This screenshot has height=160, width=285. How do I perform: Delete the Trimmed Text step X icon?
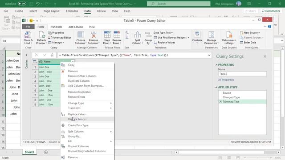pos(221,102)
